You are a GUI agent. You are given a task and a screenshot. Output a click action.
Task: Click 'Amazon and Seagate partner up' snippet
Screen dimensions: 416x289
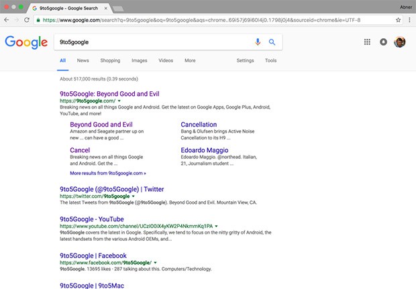point(107,135)
